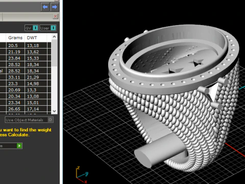Select the Grams column header

[15, 38]
